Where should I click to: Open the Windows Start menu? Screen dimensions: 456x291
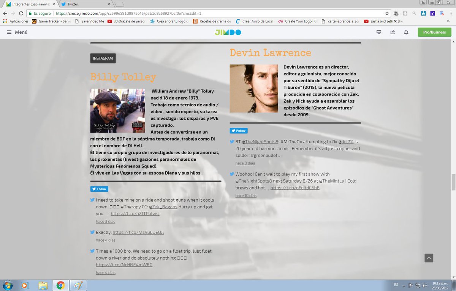click(8, 285)
